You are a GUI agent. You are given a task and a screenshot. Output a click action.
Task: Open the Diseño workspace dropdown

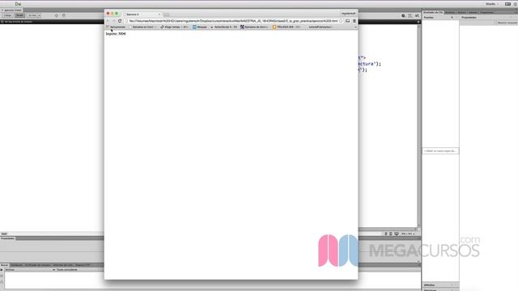click(x=492, y=4)
